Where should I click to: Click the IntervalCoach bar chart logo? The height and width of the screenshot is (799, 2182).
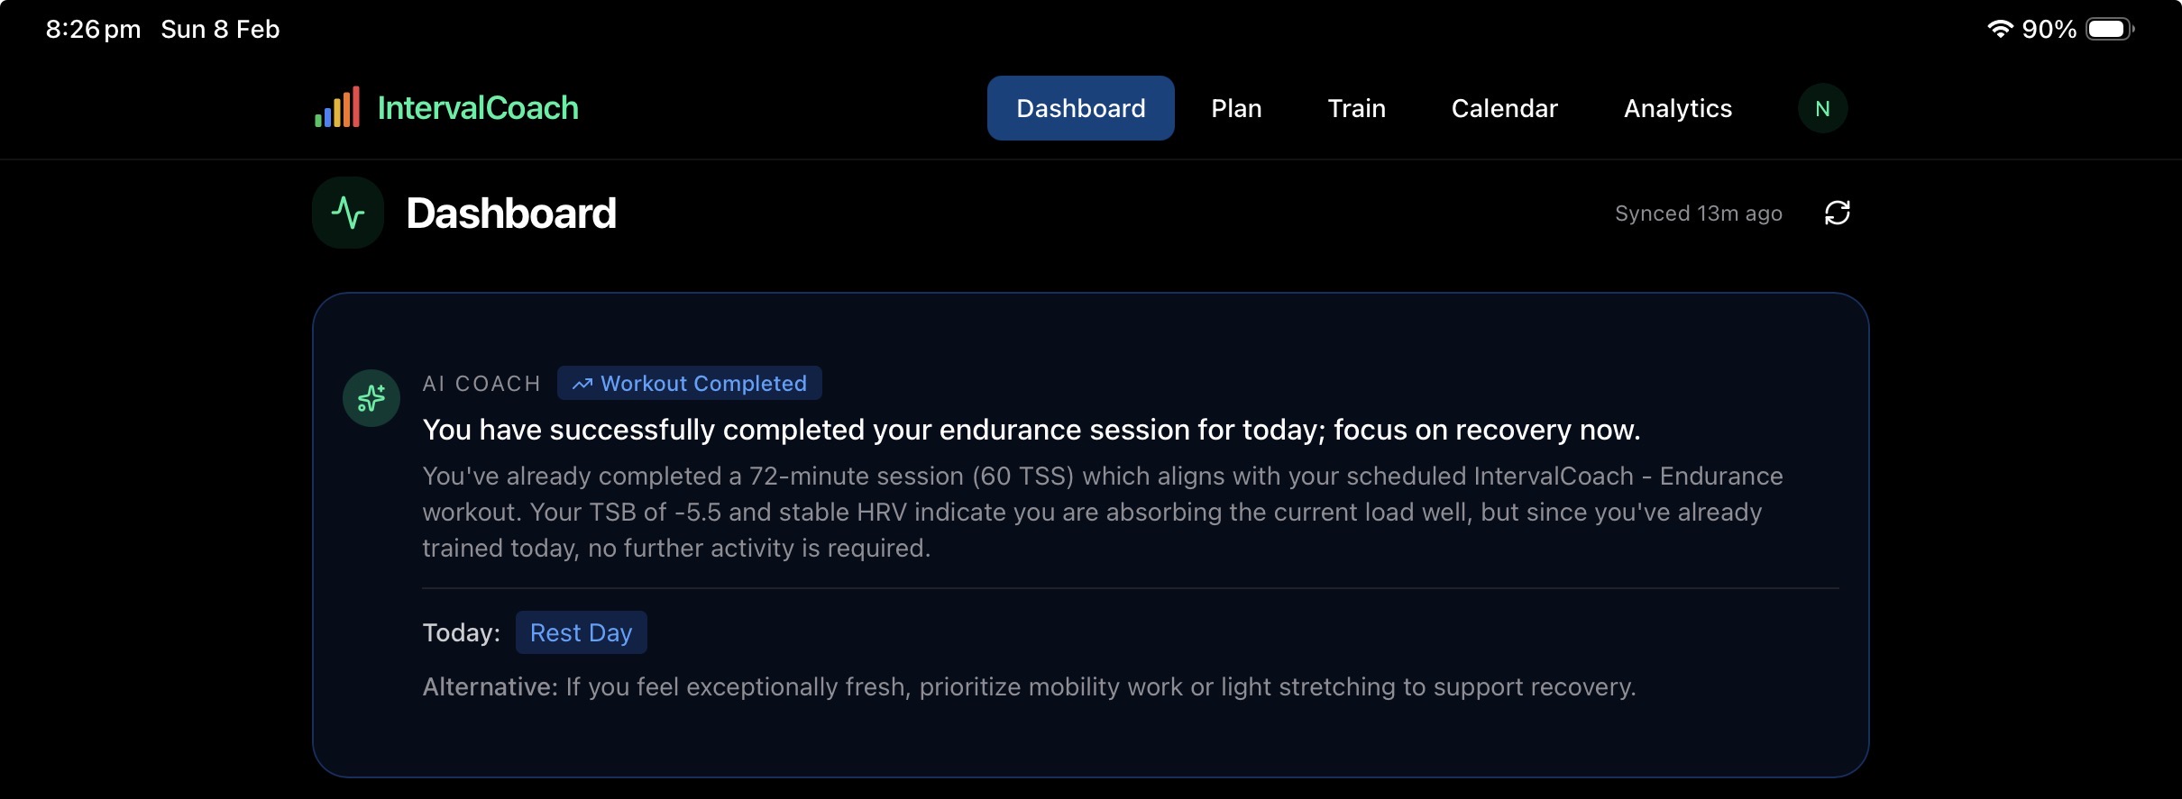pyautogui.click(x=337, y=107)
